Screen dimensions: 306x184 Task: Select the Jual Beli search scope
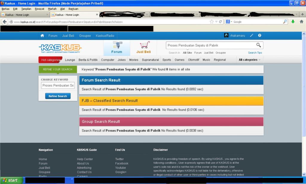point(209,53)
